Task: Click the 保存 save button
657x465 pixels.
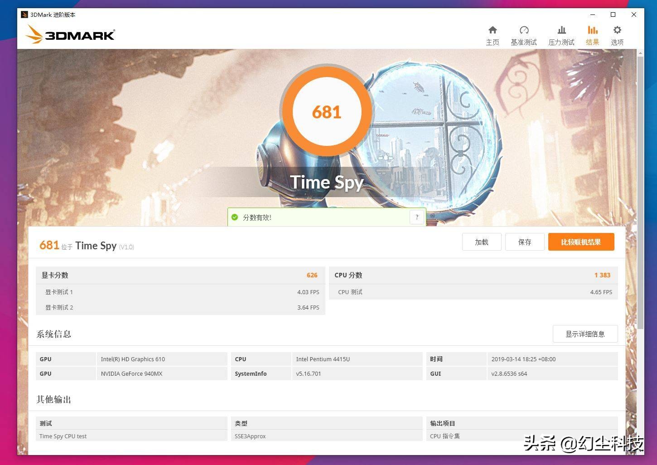Action: click(525, 242)
